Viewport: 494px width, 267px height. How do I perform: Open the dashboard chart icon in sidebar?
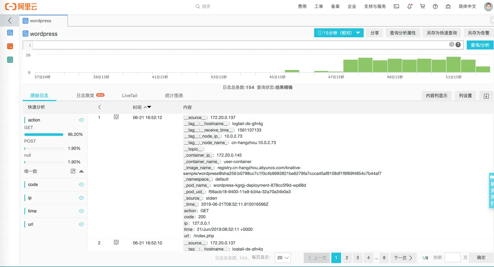point(10,60)
